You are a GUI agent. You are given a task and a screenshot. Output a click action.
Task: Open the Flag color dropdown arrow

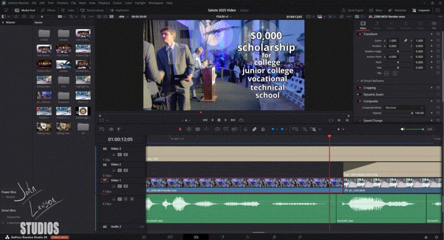coord(277,129)
